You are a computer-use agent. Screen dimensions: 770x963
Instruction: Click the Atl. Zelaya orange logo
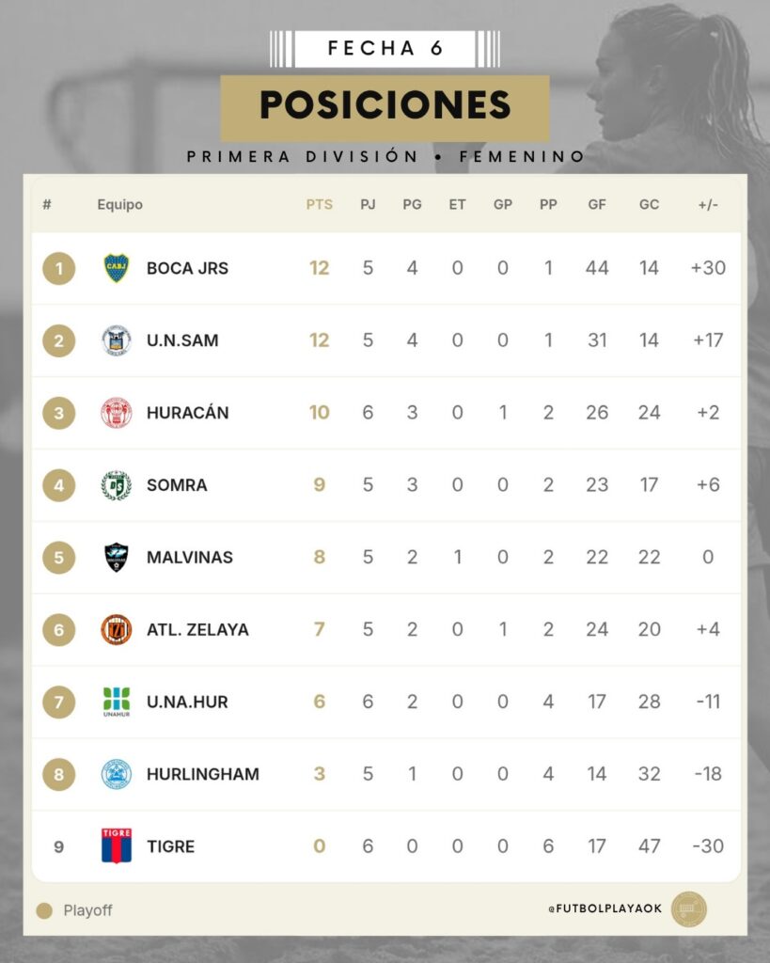[x=117, y=629]
